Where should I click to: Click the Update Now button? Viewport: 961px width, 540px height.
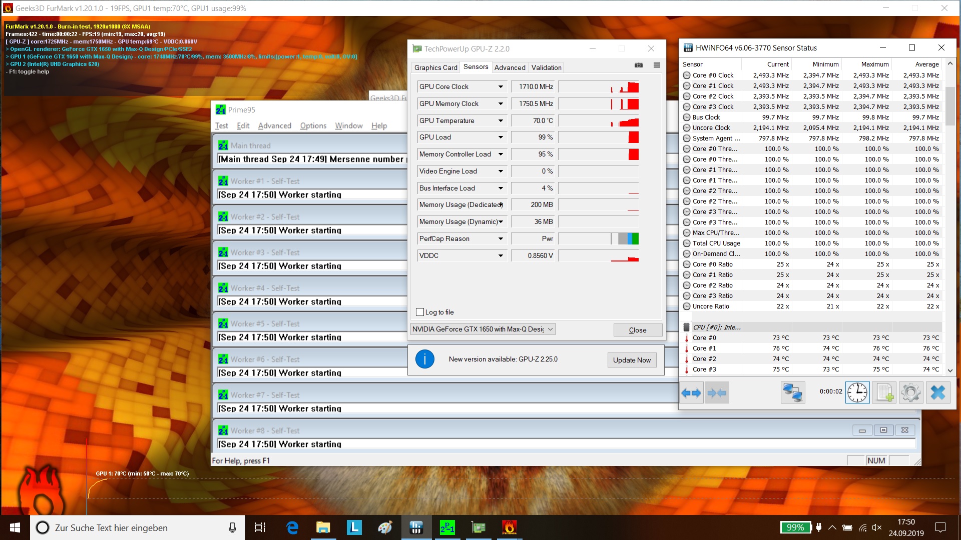coord(632,360)
